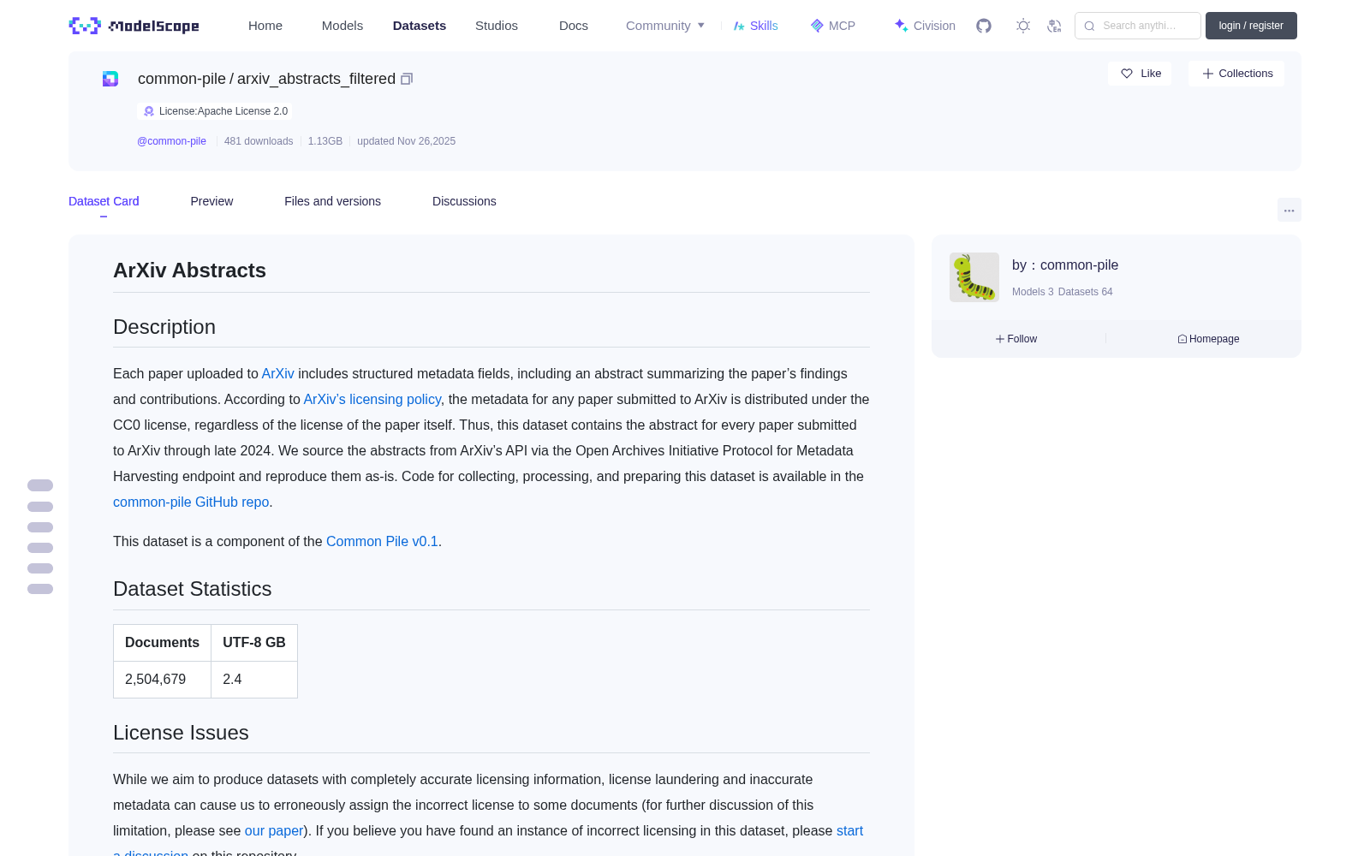Switch language with the translate icon

point(1054,26)
